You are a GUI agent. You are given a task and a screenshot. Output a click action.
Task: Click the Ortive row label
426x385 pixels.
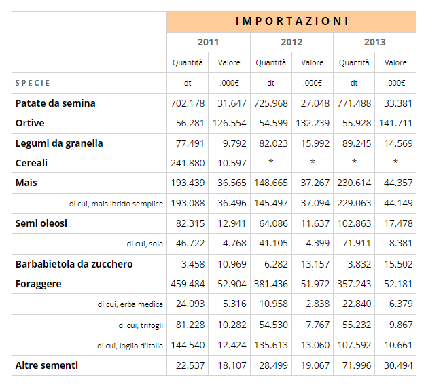pos(31,123)
